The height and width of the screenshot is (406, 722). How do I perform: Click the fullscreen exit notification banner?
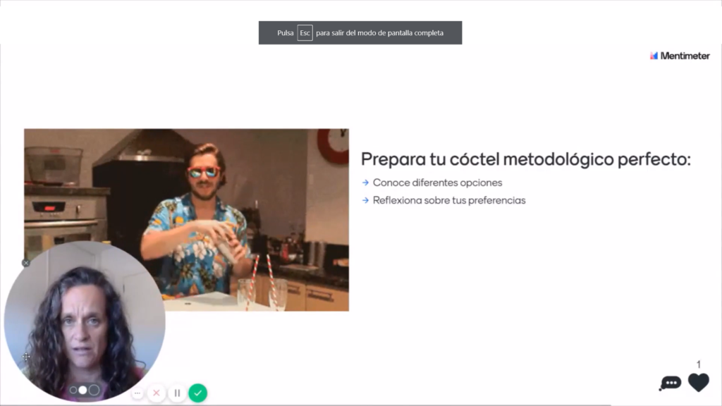pyautogui.click(x=381, y=33)
